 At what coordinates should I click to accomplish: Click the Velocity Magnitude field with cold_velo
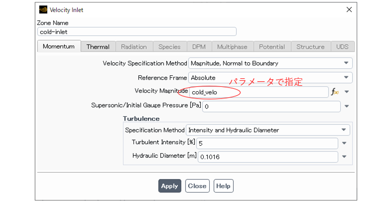click(x=258, y=92)
